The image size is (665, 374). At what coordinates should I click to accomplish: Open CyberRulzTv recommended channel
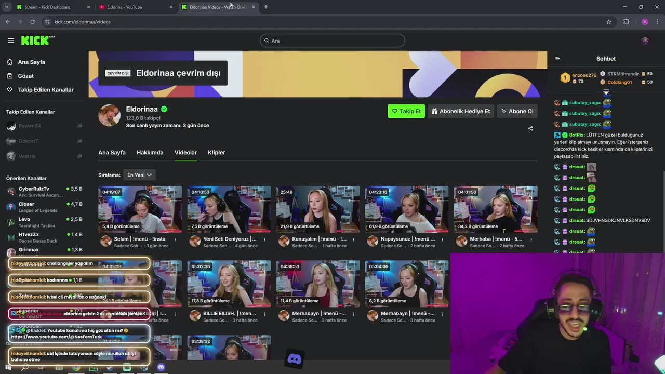[x=44, y=192]
